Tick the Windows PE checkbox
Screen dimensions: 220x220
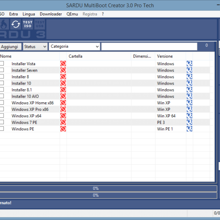click(x=2, y=129)
